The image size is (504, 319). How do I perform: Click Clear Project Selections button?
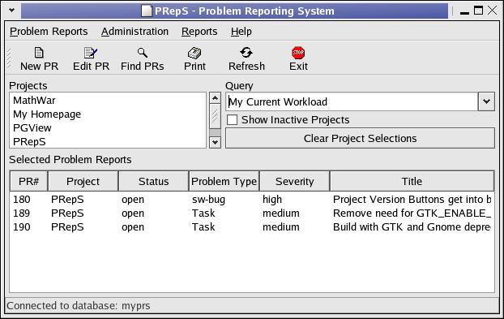pyautogui.click(x=360, y=139)
